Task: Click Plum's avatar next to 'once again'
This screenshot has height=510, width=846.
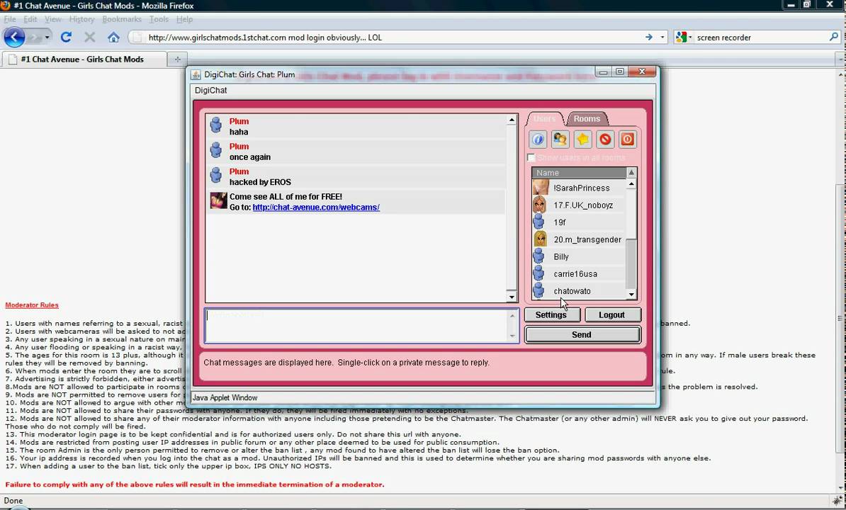Action: point(216,150)
